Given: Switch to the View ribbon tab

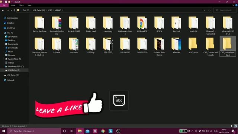Looking at the screenshot, I should pos(29,5).
